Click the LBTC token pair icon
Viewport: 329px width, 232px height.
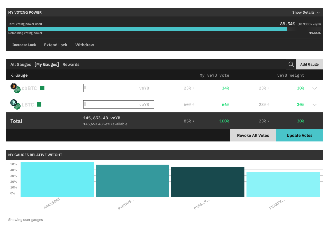[15, 104]
